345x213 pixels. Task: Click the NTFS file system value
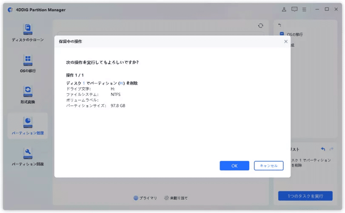point(116,94)
